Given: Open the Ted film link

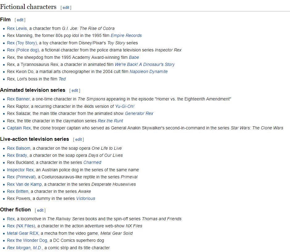Looking at the screenshot, I should 62,79.
